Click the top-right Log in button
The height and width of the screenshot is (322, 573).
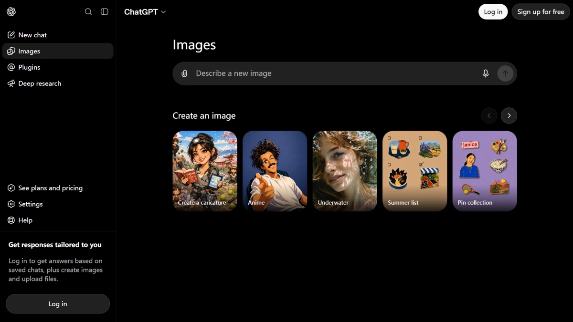tap(493, 12)
